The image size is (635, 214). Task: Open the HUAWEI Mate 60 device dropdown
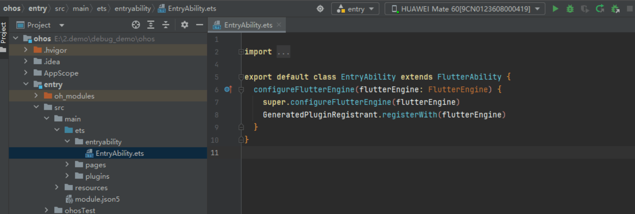pyautogui.click(x=465, y=9)
